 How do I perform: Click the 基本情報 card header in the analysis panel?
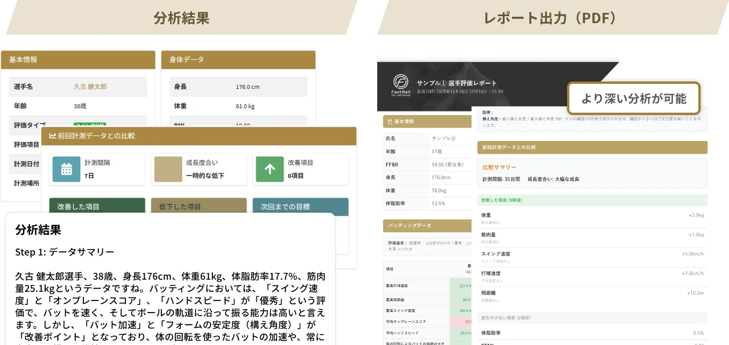[78, 60]
